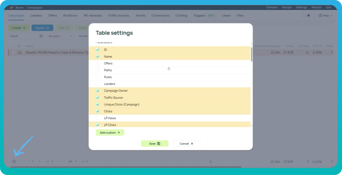Image resolution: width=342 pixels, height=175 pixels.
Task: Enable the LP Views checkbox
Action: coord(98,118)
